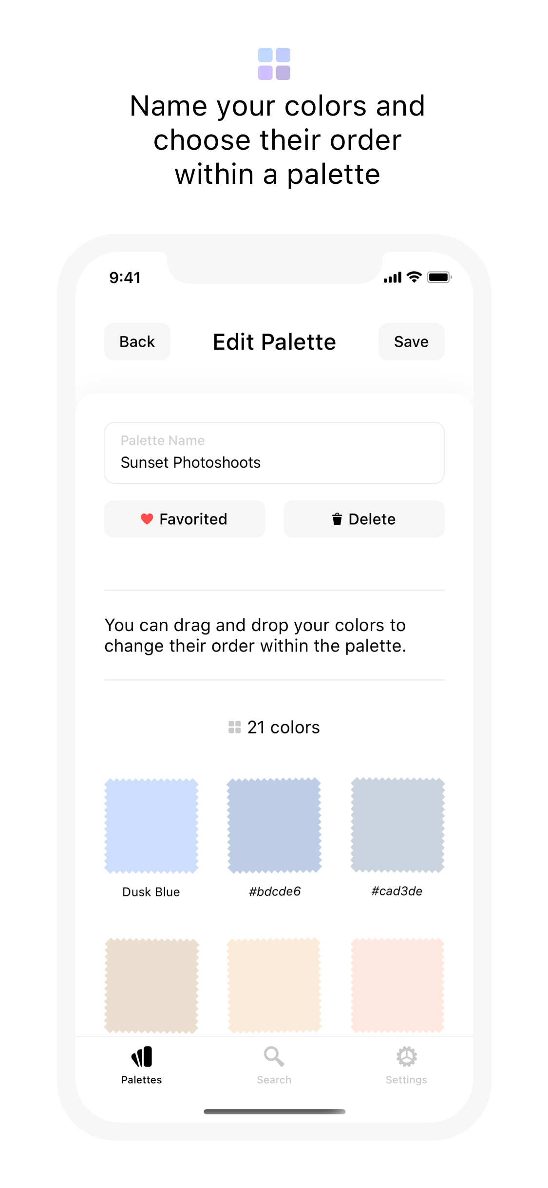This screenshot has width=548, height=1188.
Task: Open Settings via the gear icon
Action: [406, 1057]
